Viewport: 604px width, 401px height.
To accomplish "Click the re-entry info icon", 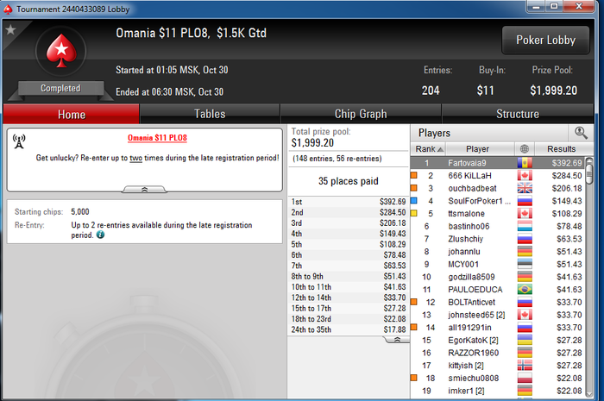I will click(100, 235).
